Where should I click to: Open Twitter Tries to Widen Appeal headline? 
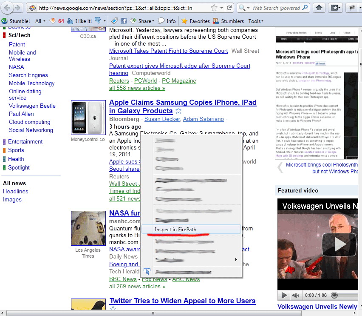click(x=183, y=301)
